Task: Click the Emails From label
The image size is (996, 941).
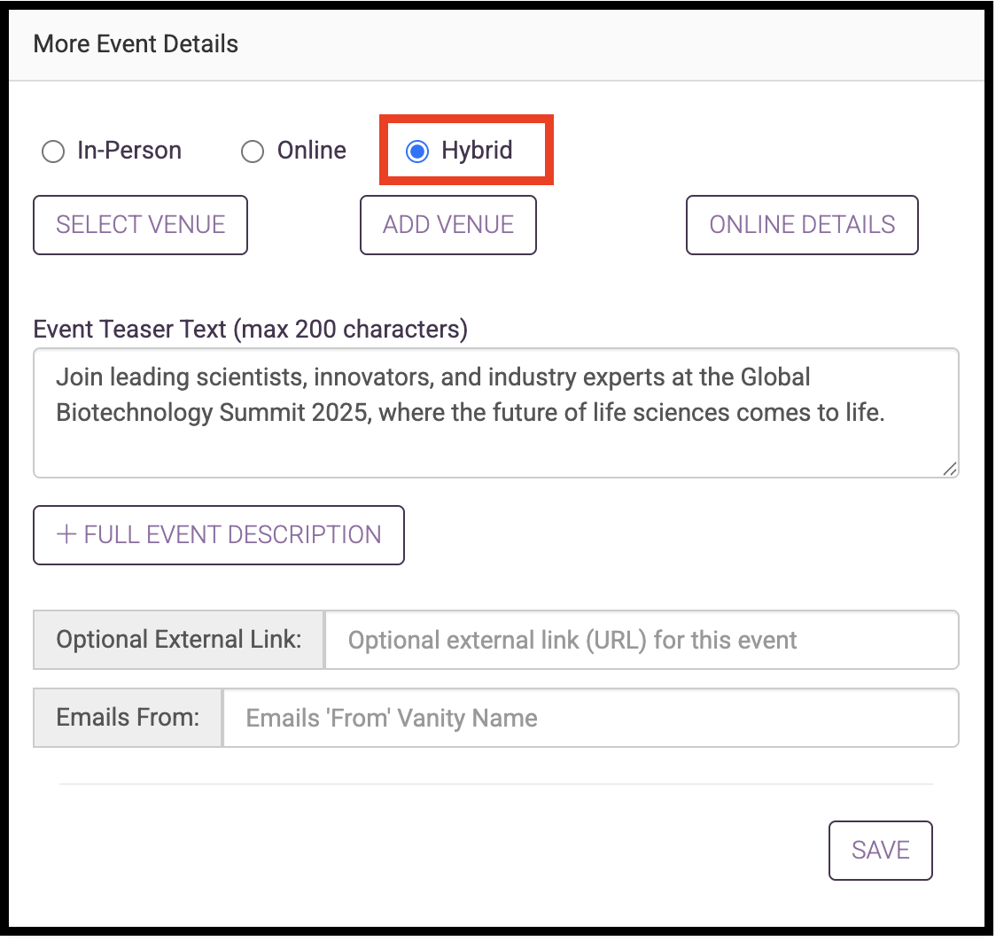Action: tap(128, 718)
